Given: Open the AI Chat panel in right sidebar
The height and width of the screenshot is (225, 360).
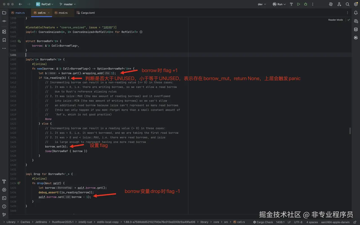Looking at the screenshot, I should coord(356,21).
